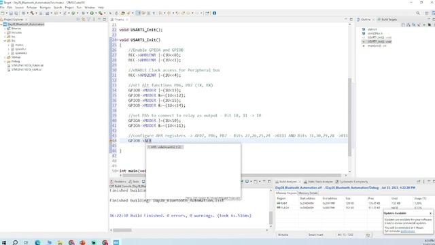The height and width of the screenshot is (245, 435).
Task: Expand the Binaries folder
Action: pos(5,29)
